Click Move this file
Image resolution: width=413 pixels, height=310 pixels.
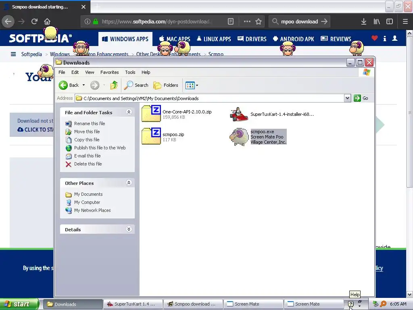[87, 132]
